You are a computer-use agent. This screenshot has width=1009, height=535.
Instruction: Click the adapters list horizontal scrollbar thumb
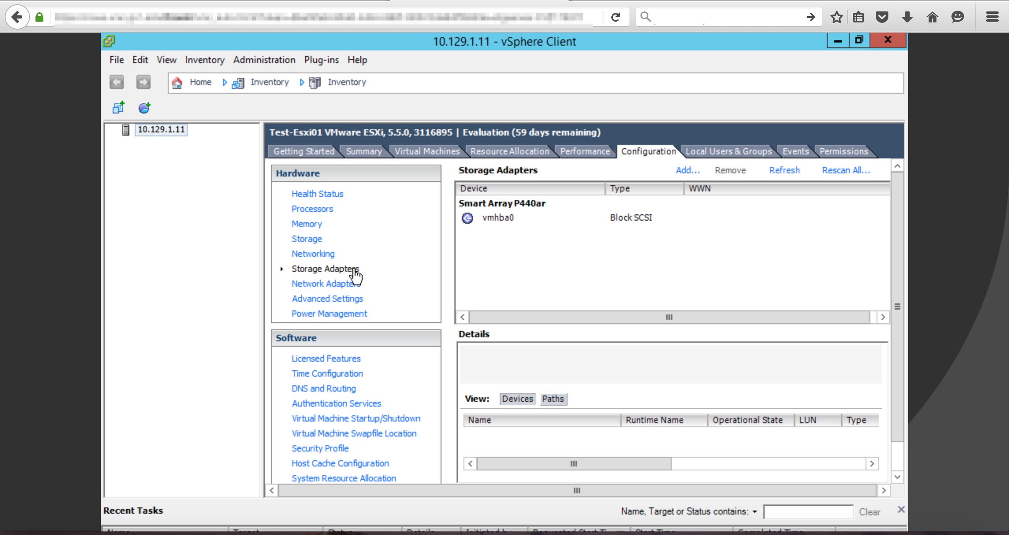coord(668,317)
